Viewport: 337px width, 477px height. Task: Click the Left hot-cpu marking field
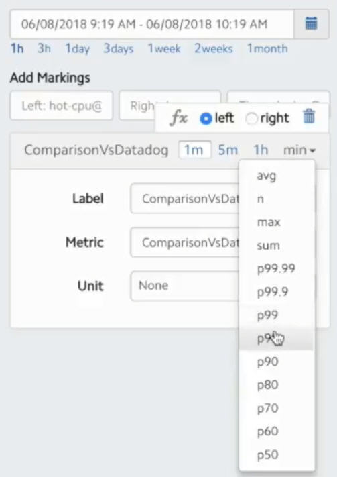pos(62,105)
